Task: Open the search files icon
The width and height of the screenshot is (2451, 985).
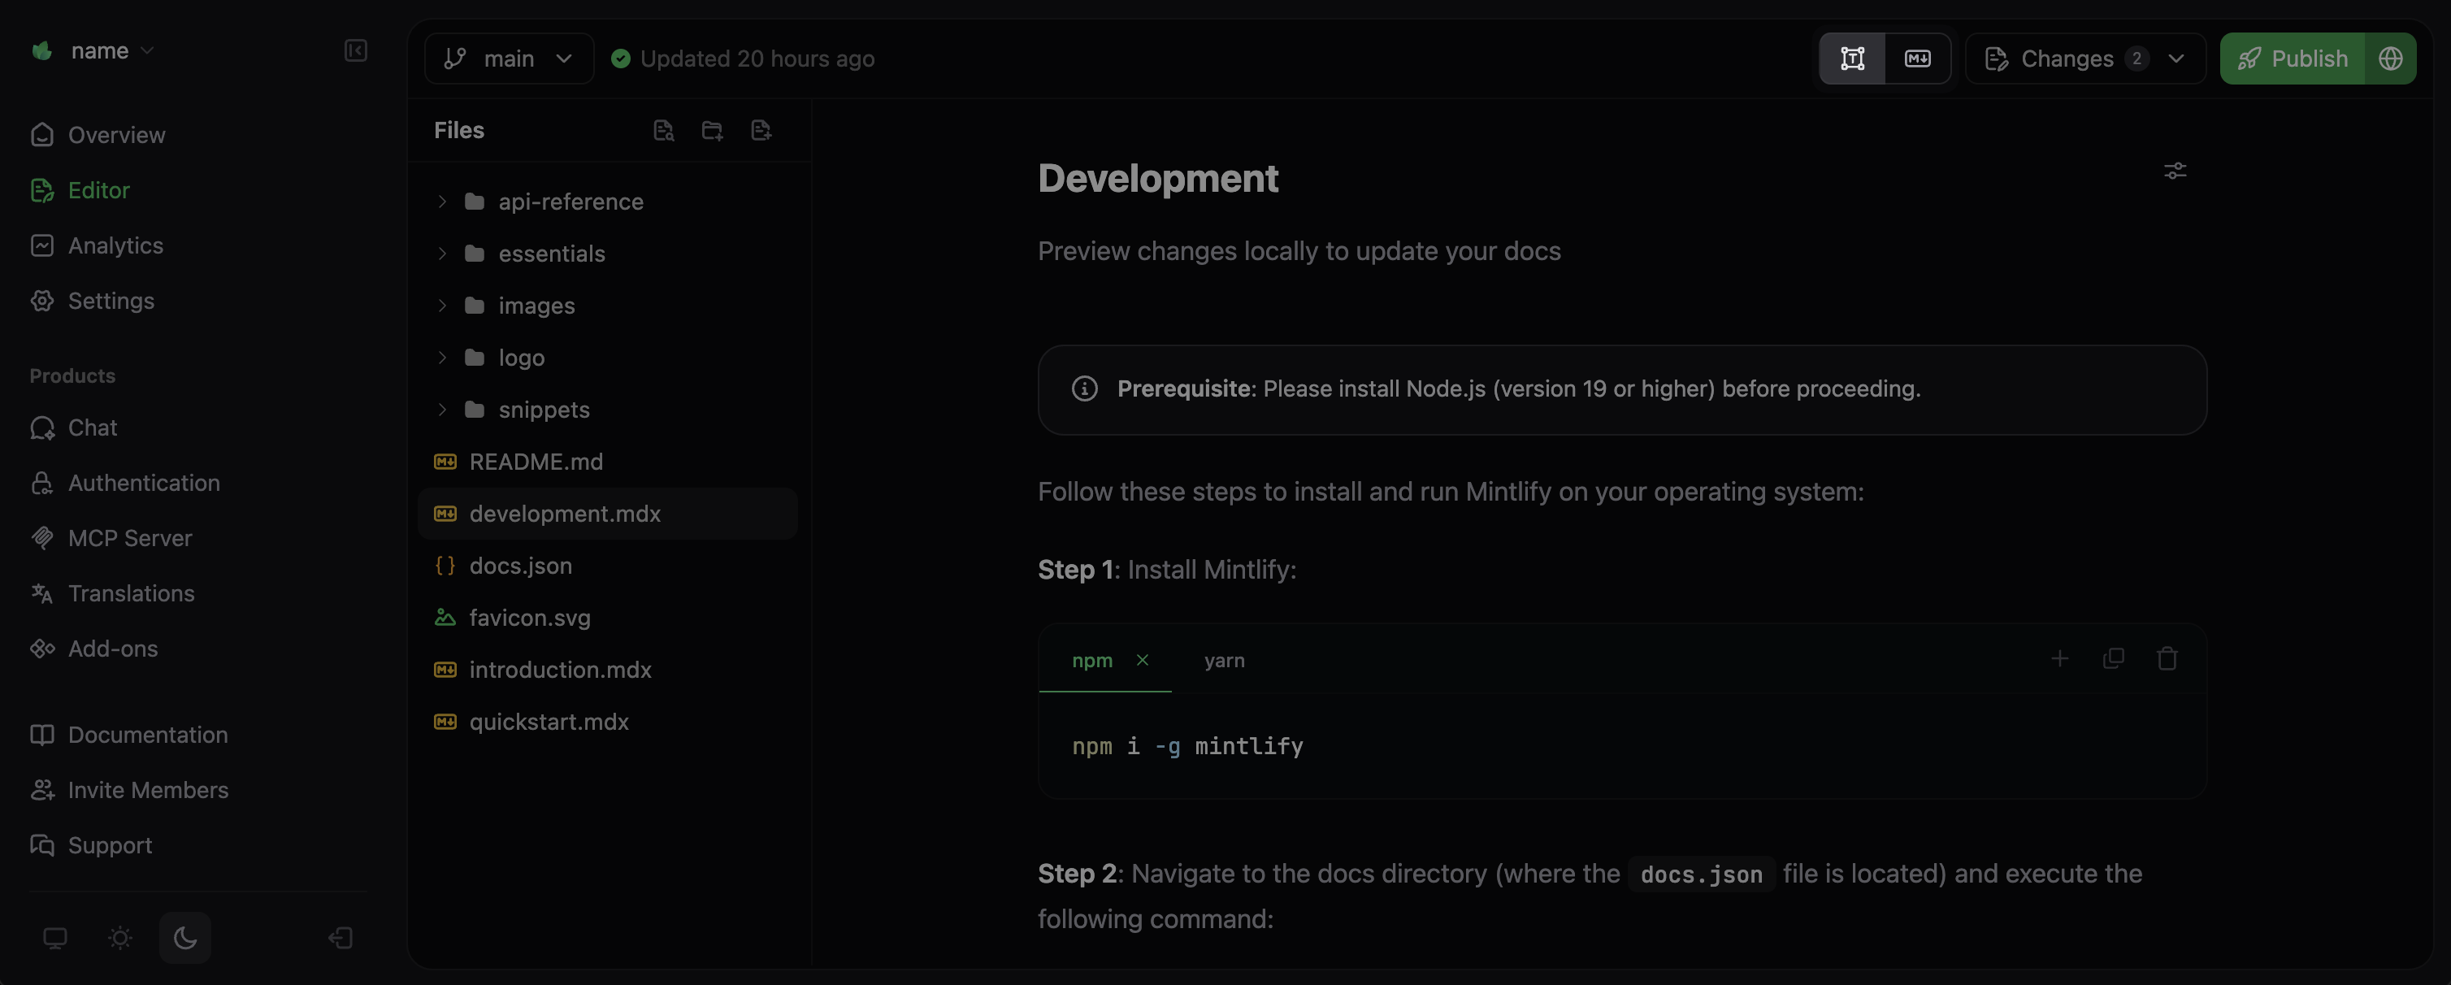Action: tap(664, 130)
